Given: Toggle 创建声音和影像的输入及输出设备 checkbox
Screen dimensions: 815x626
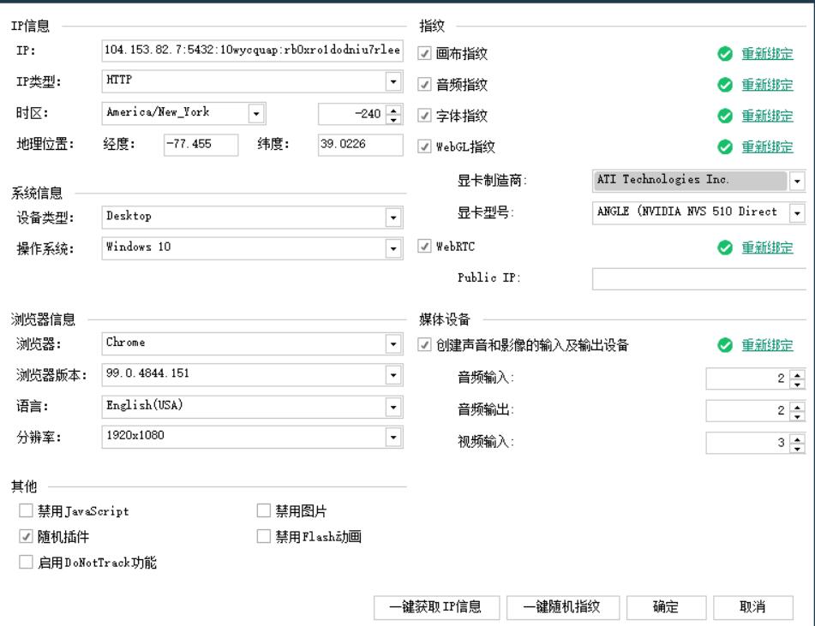Looking at the screenshot, I should click(425, 345).
